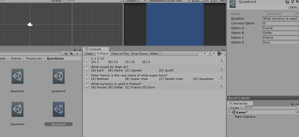The image size is (299, 137).
Task: Click the Inspector help book icon
Action: tap(287, 2)
